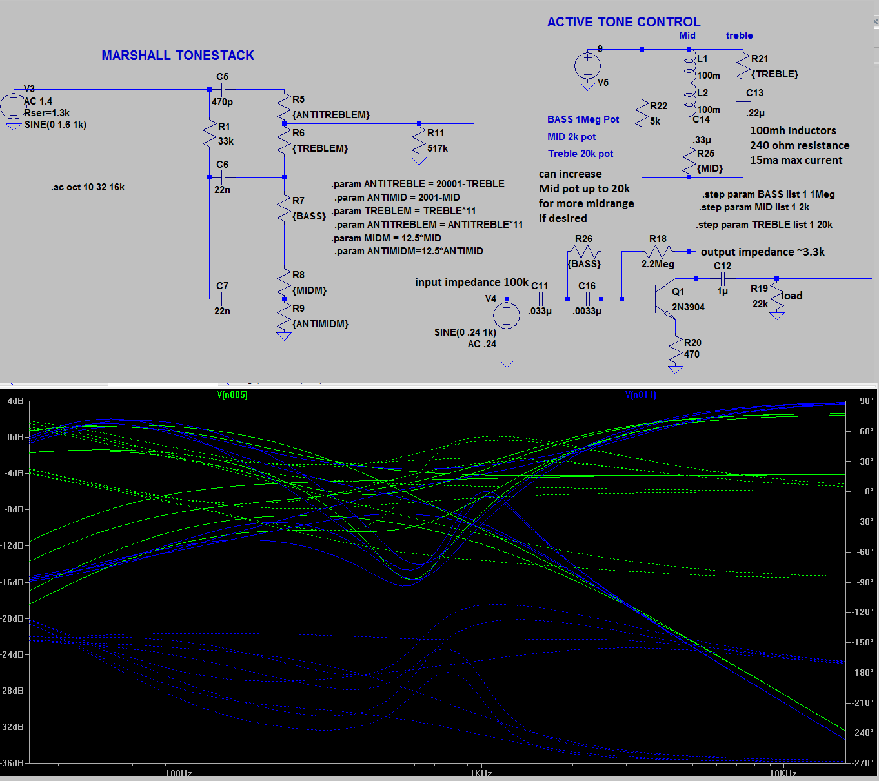Select resistor R18 2.2Meg symbol

tap(658, 251)
